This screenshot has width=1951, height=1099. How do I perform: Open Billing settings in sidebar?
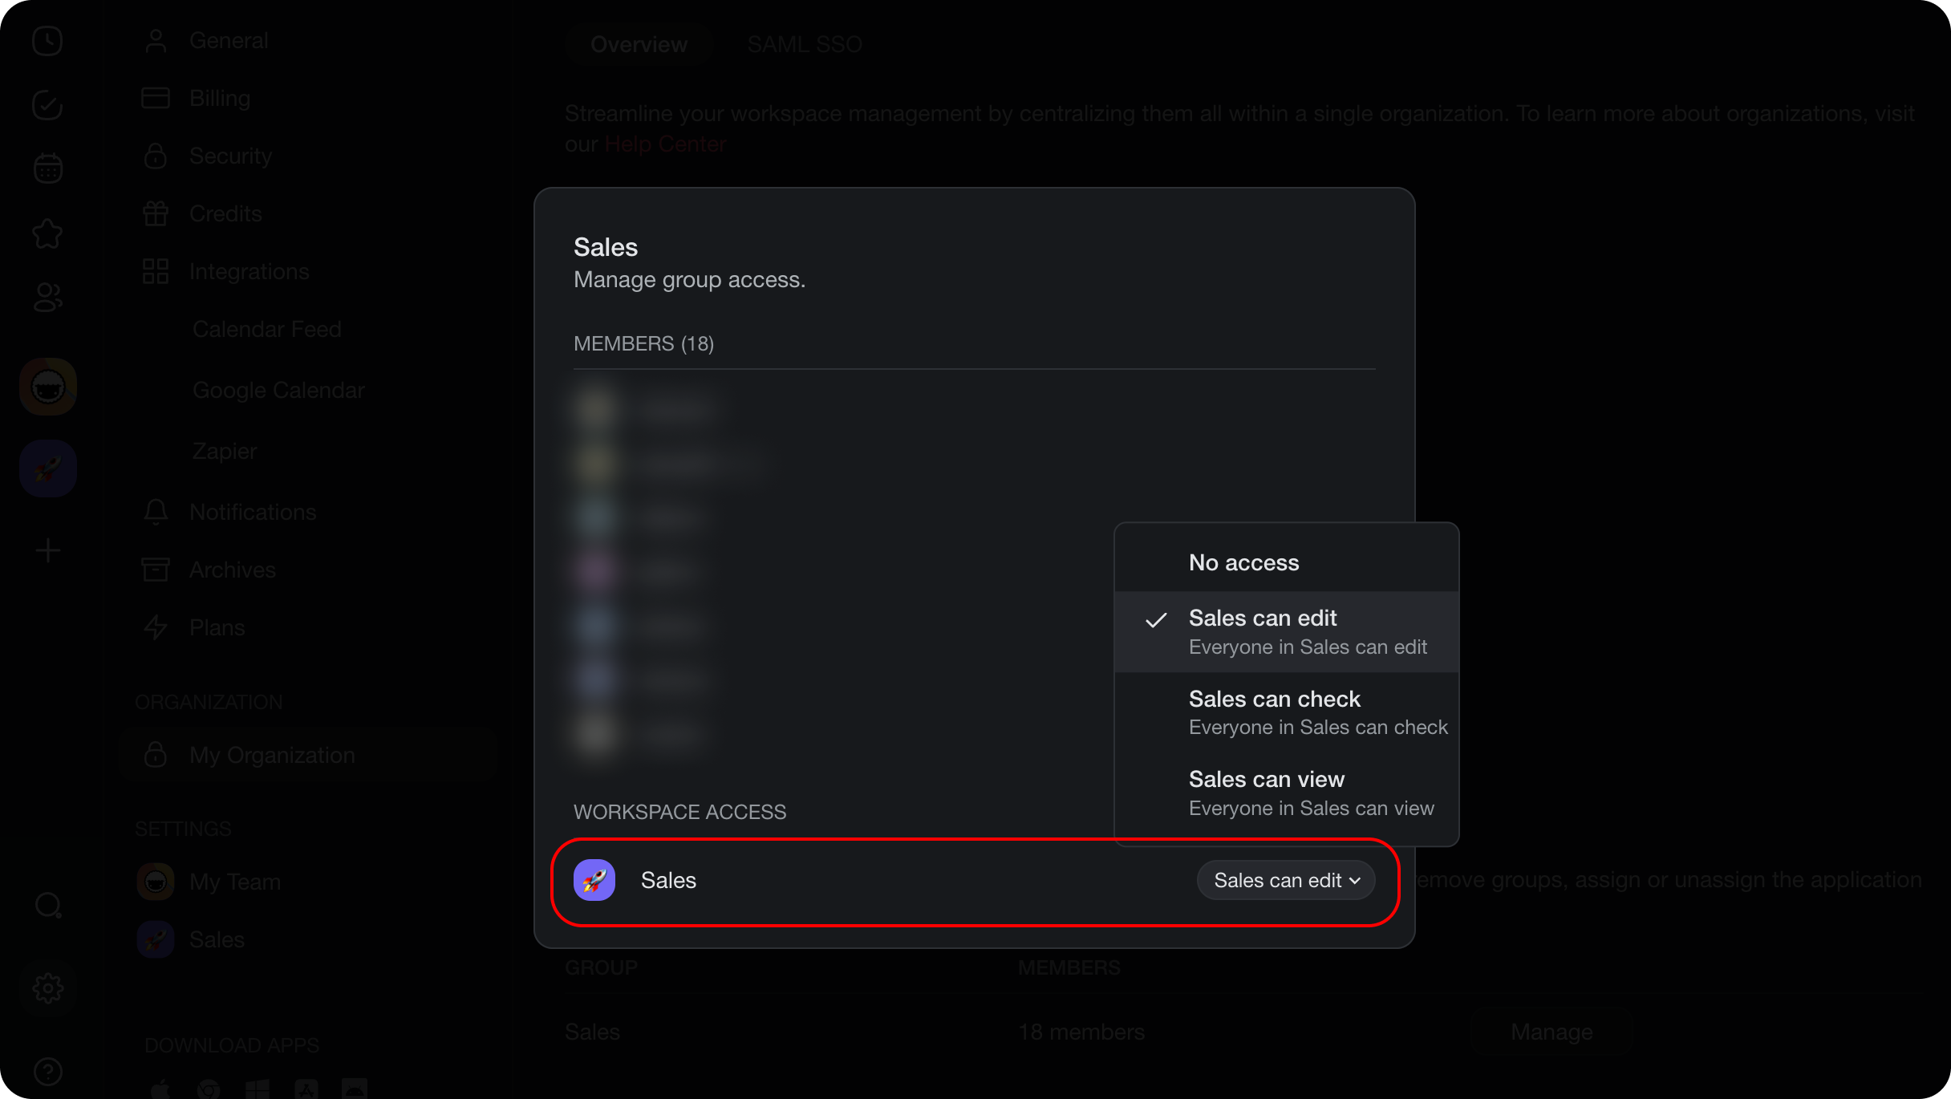pyautogui.click(x=219, y=98)
